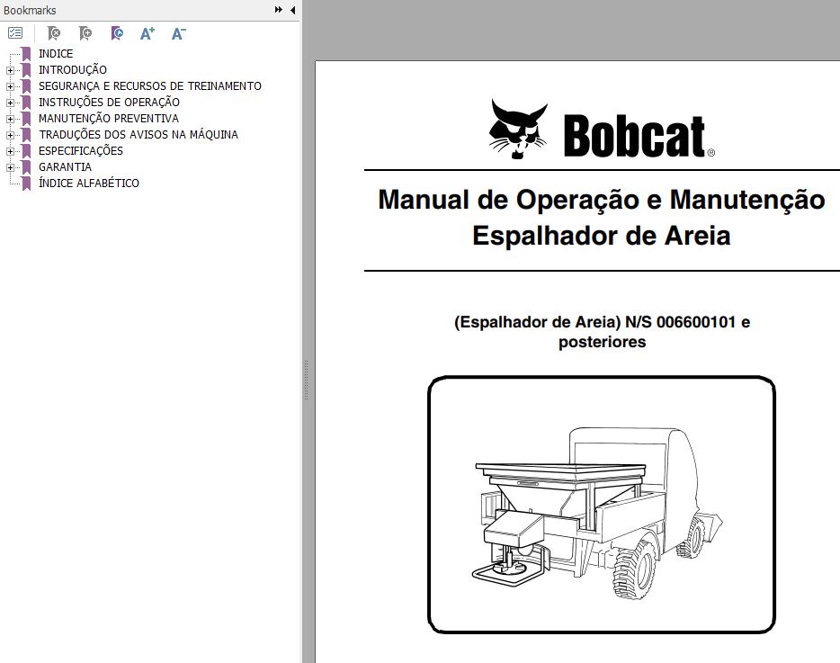Click the Bookmarks panel title
The height and width of the screenshot is (663, 840).
[x=30, y=10]
